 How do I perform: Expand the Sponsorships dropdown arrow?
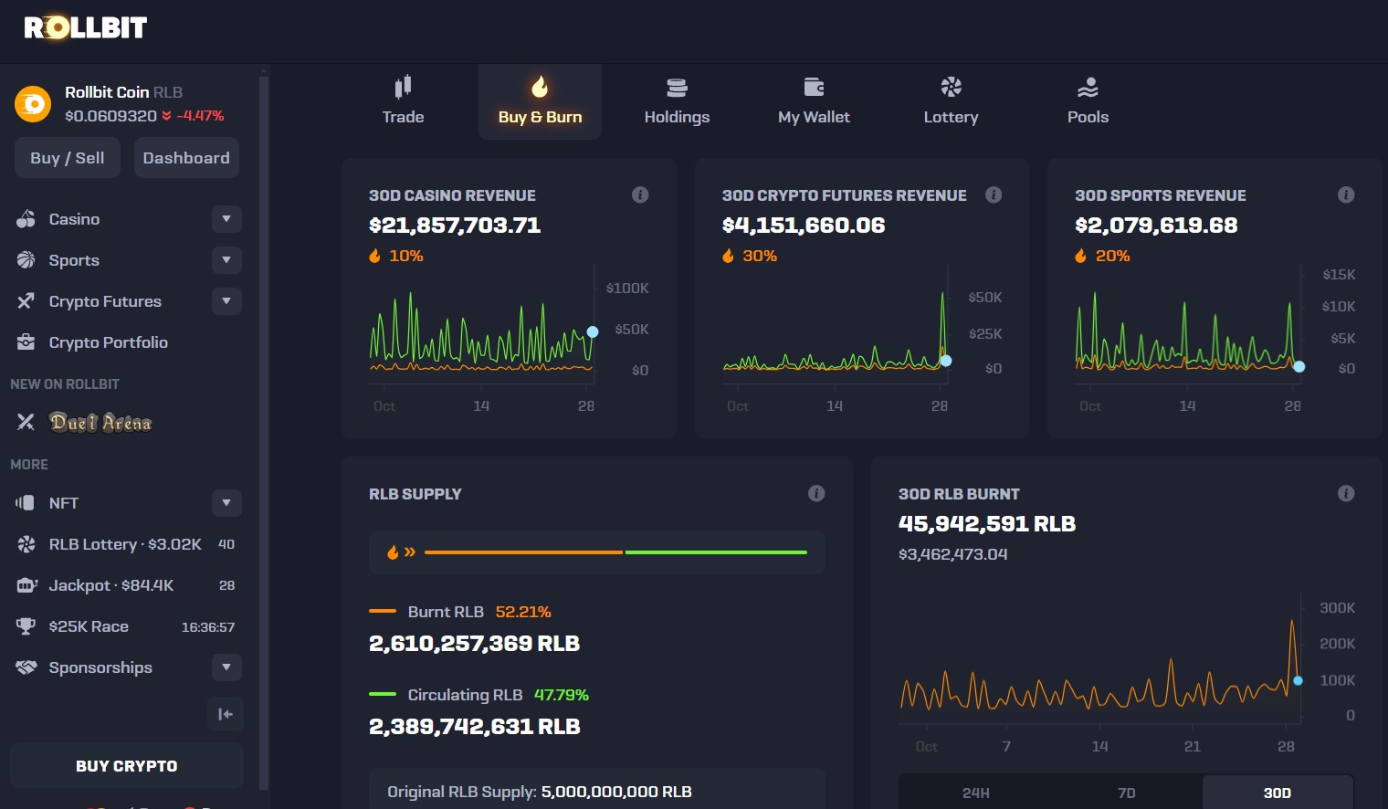click(x=226, y=667)
